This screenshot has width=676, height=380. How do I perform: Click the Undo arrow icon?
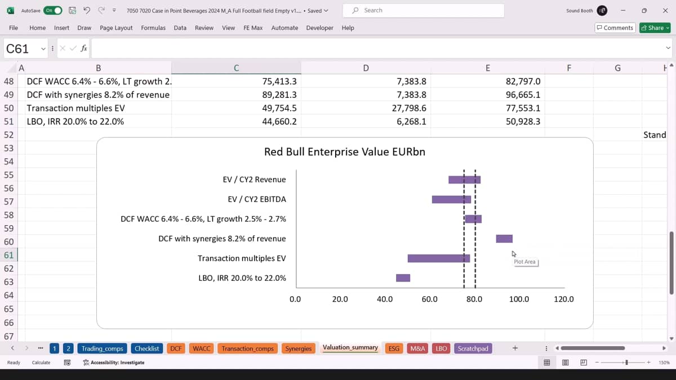[87, 11]
